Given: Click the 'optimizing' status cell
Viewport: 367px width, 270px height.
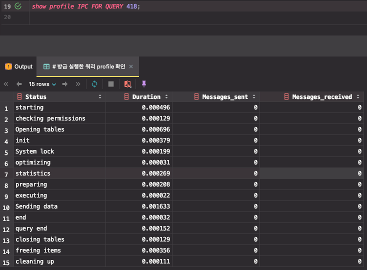Looking at the screenshot, I should point(59,162).
